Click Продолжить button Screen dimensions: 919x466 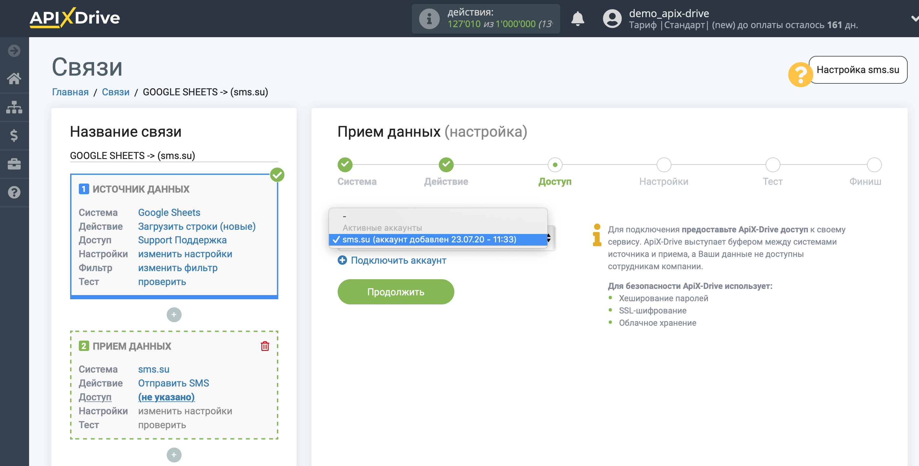tap(396, 291)
